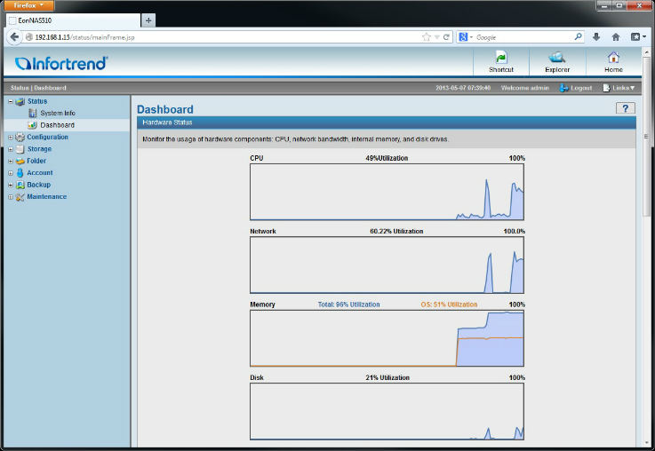Click the Infortrend logo
This screenshot has width=655, height=451.
(x=61, y=63)
